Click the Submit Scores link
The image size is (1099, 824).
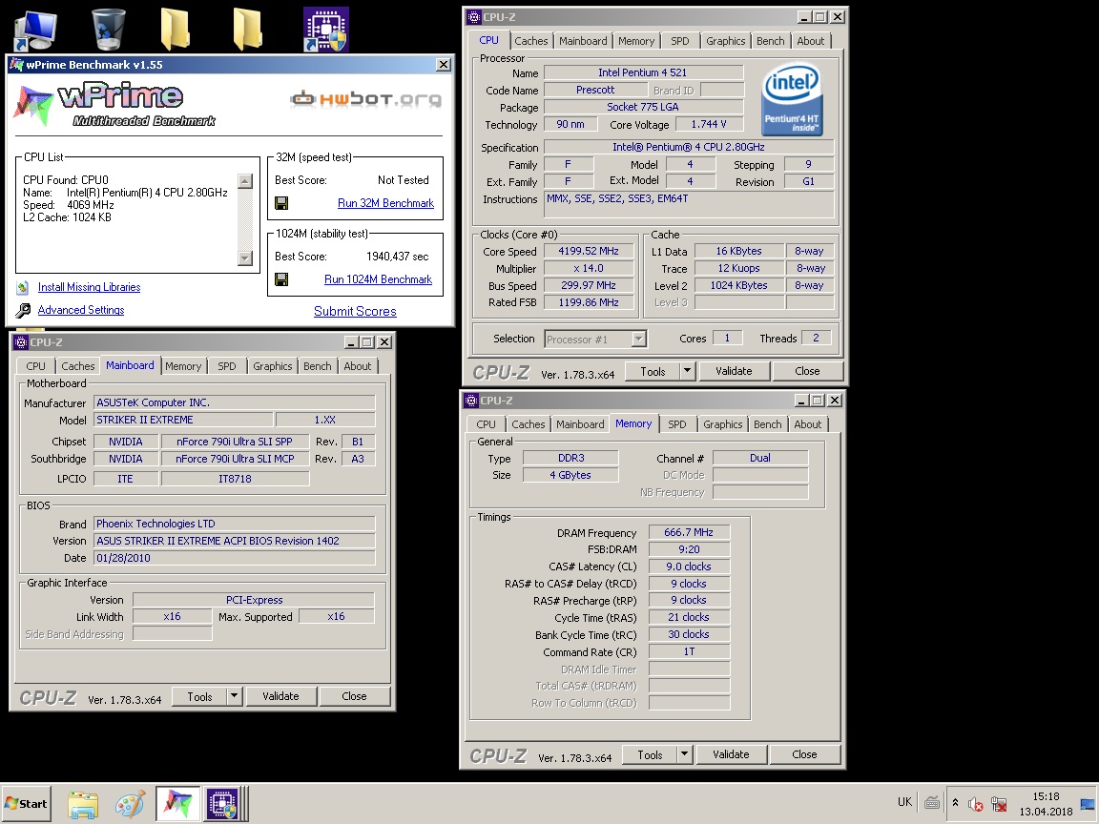(x=355, y=311)
